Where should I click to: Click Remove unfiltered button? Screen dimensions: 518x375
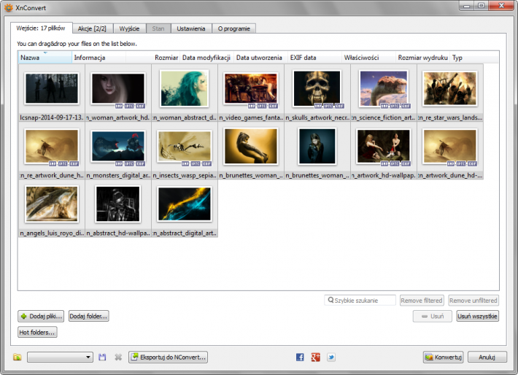pyautogui.click(x=473, y=301)
